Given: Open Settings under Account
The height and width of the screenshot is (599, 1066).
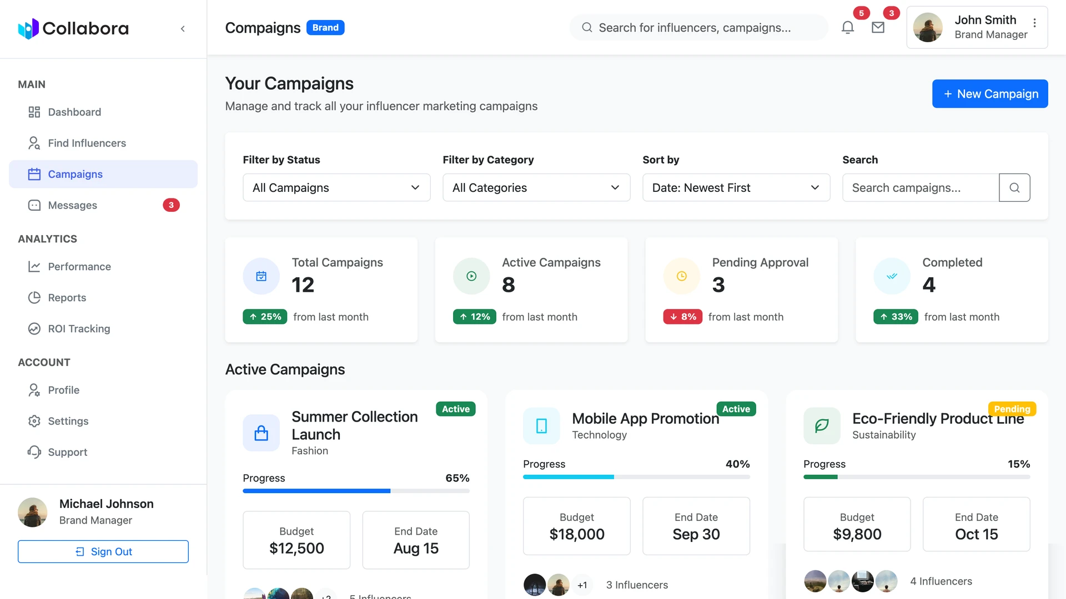Looking at the screenshot, I should point(103,421).
